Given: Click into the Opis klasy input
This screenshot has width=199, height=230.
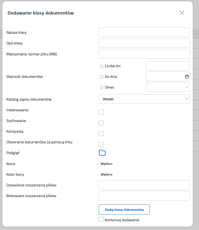Looking at the screenshot, I should (x=144, y=43).
